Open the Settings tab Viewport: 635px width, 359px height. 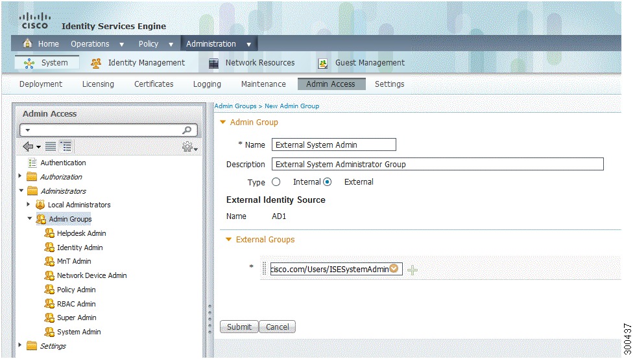pos(390,84)
